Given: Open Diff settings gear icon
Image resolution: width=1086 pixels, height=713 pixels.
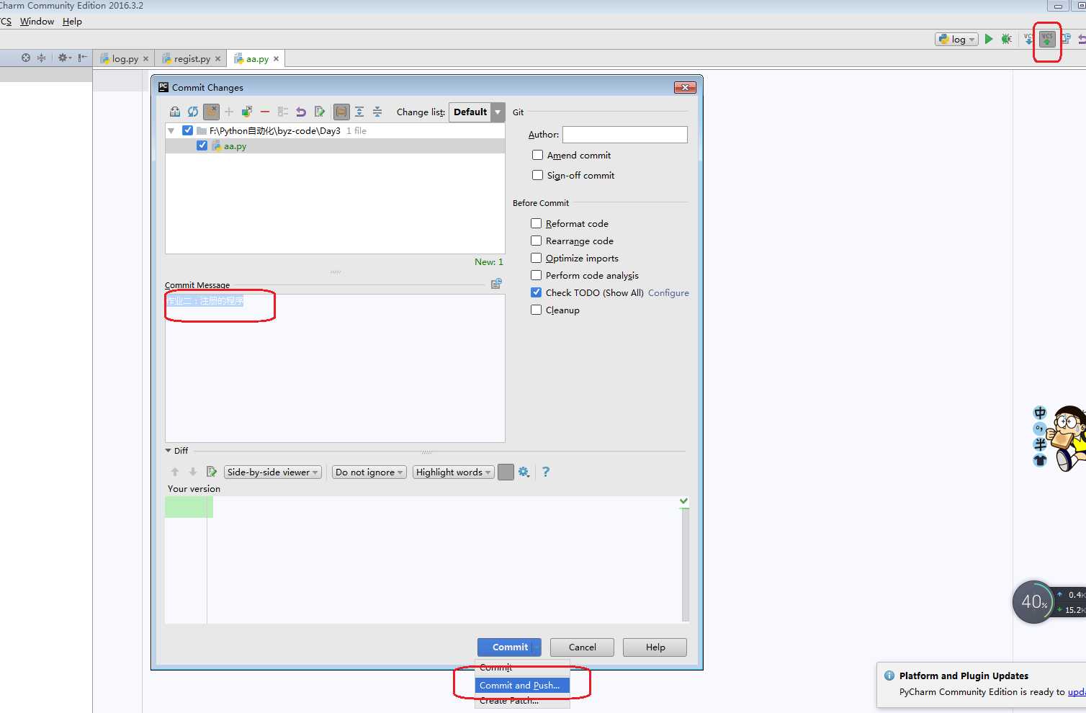Looking at the screenshot, I should tap(524, 472).
